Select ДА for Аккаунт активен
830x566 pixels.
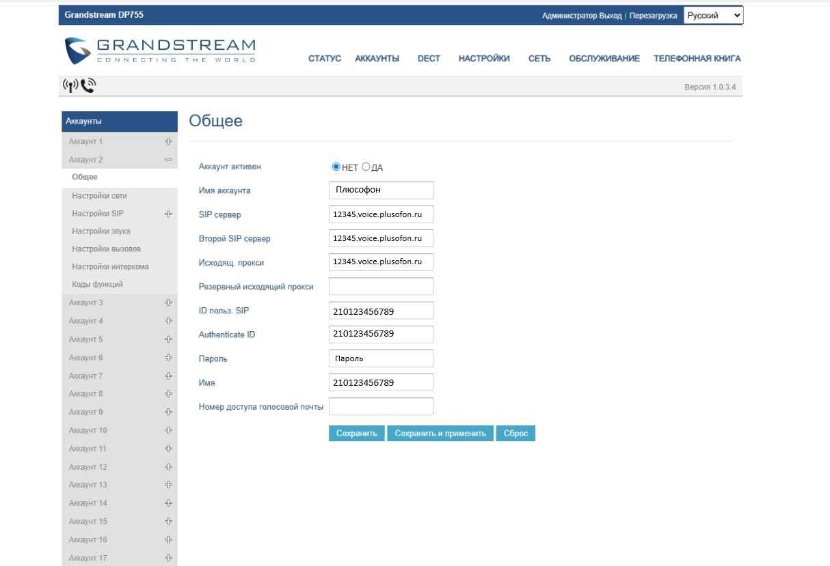[x=366, y=167]
